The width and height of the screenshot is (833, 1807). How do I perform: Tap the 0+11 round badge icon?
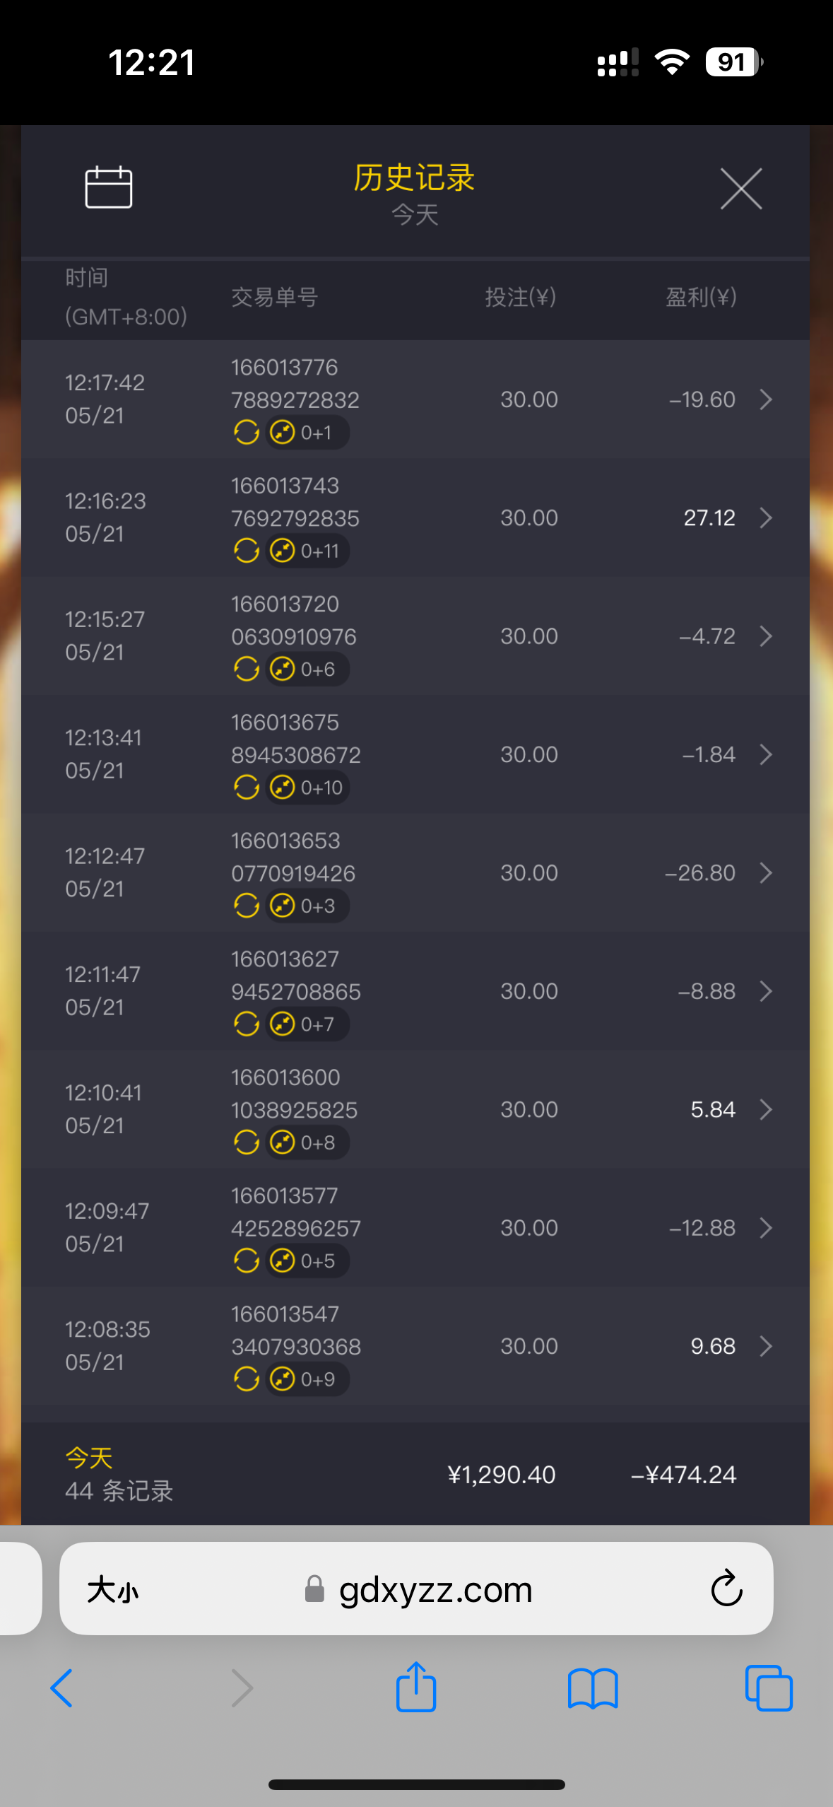point(283,550)
